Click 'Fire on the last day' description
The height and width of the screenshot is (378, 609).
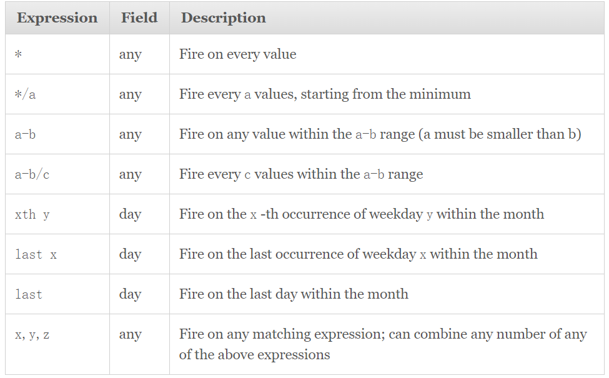(x=294, y=294)
